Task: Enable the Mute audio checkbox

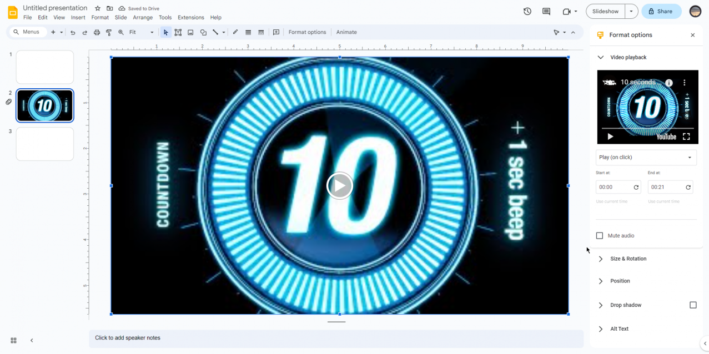Action: pos(599,235)
